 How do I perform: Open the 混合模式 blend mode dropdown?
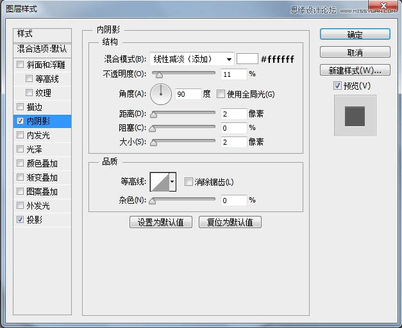(191, 59)
